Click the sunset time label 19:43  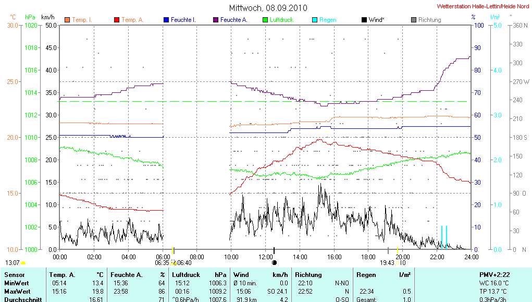tap(387, 263)
